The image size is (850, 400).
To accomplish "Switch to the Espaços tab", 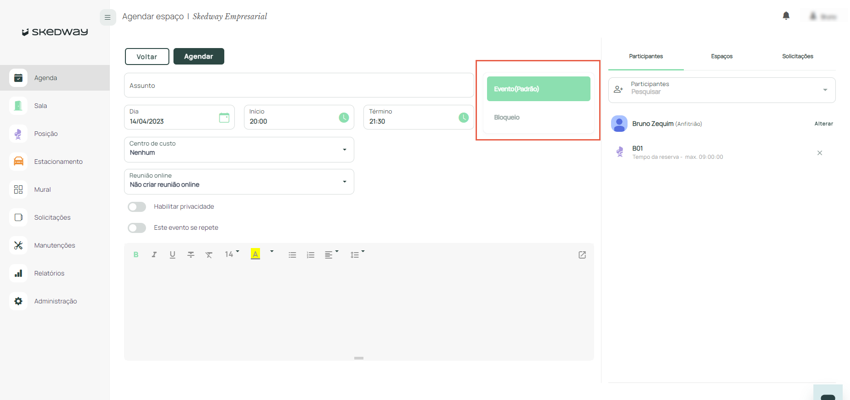I will point(721,56).
